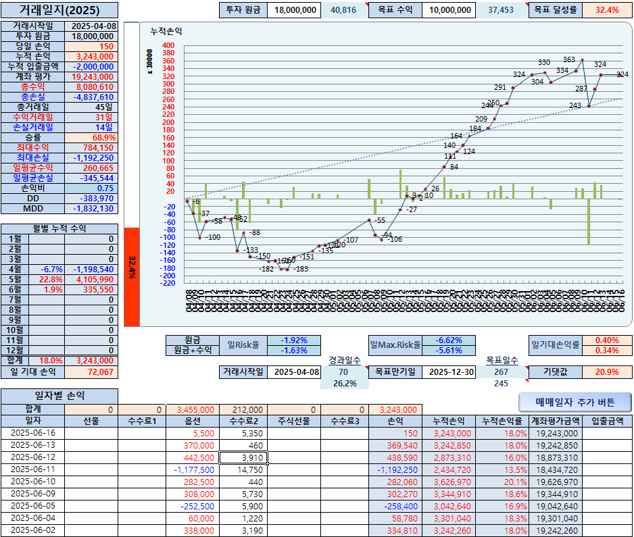Click the 363 peak data label on chart
The image size is (634, 537).
(568, 60)
